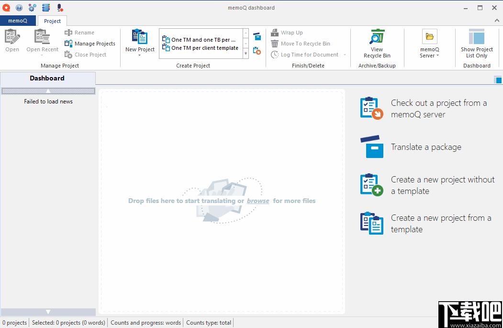Click the Open project icon

(x=12, y=37)
